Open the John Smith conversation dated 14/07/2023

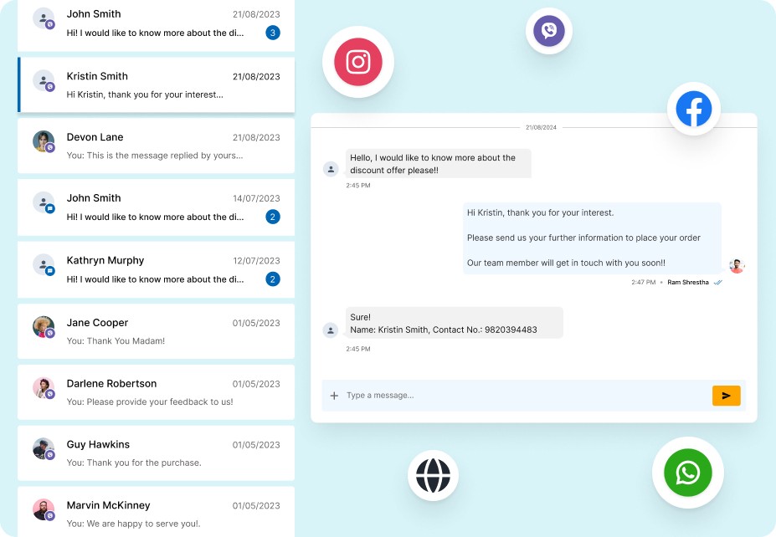pos(156,207)
